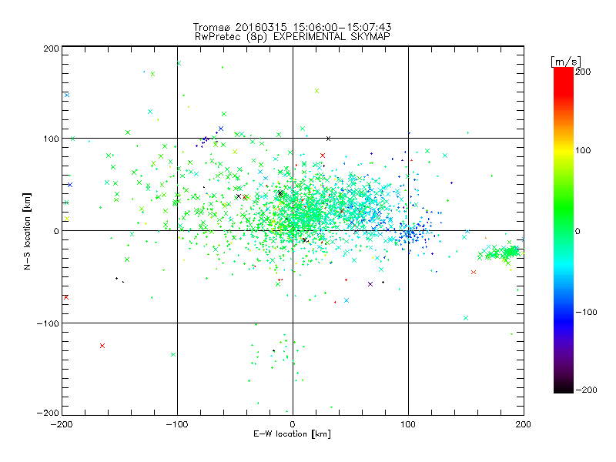The height and width of the screenshot is (462, 616).
Task: Click the x-axis tick label -200
Action: [62, 424]
